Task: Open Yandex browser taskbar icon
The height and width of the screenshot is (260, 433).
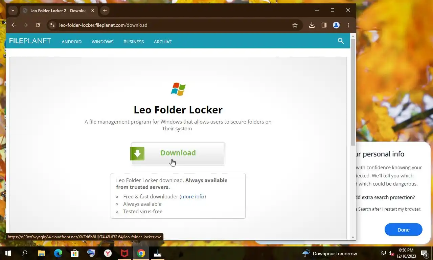Action: tap(108, 253)
